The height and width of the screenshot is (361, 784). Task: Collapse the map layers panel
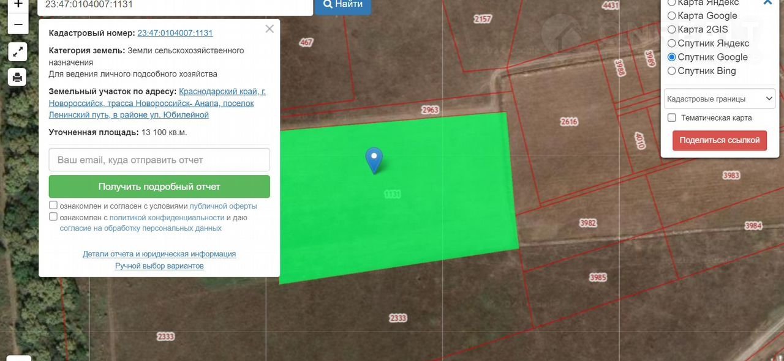click(767, 2)
